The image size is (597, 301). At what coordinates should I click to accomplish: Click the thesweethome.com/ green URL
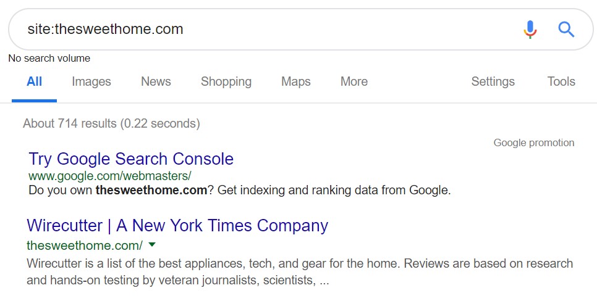coord(85,245)
